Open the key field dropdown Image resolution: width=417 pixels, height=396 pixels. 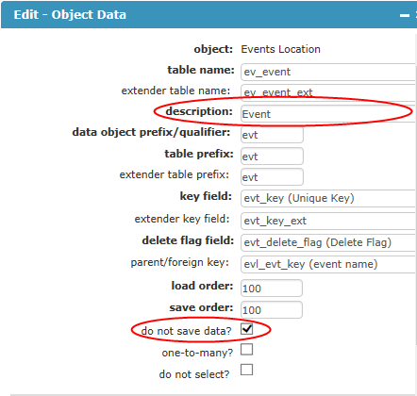point(328,198)
